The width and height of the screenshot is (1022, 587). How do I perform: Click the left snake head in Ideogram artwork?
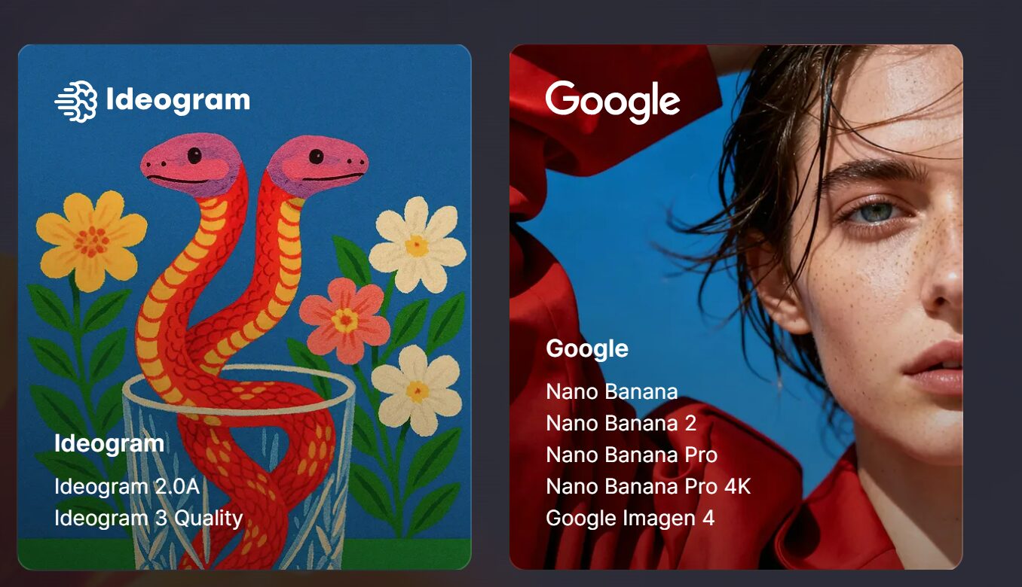point(191,164)
